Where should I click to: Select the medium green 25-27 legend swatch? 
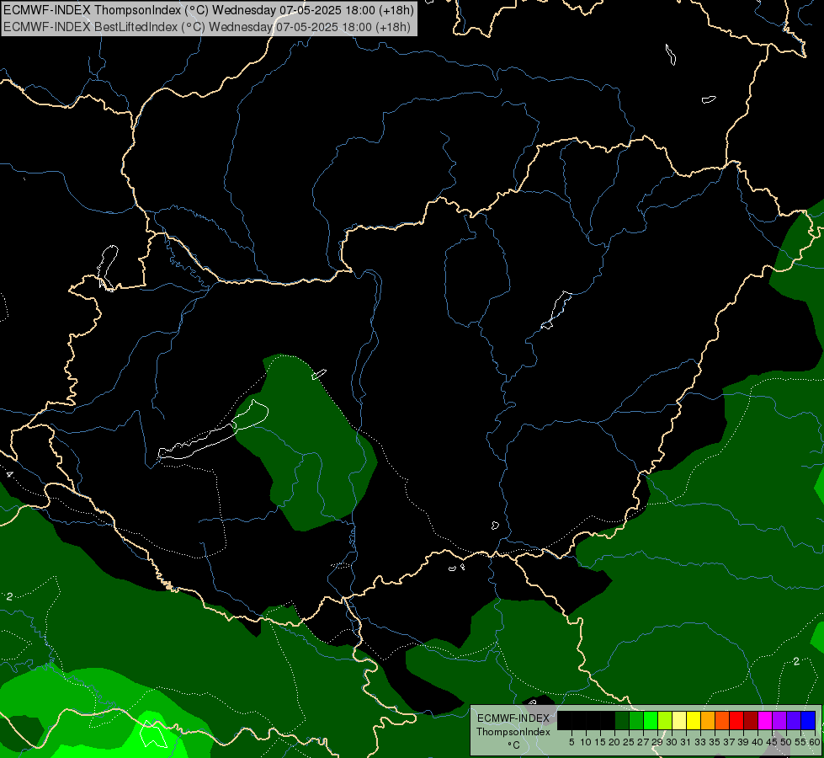coord(636,720)
